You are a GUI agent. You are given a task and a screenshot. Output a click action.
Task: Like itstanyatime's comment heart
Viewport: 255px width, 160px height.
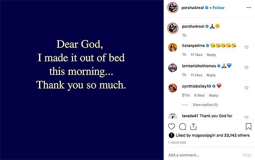(246, 47)
